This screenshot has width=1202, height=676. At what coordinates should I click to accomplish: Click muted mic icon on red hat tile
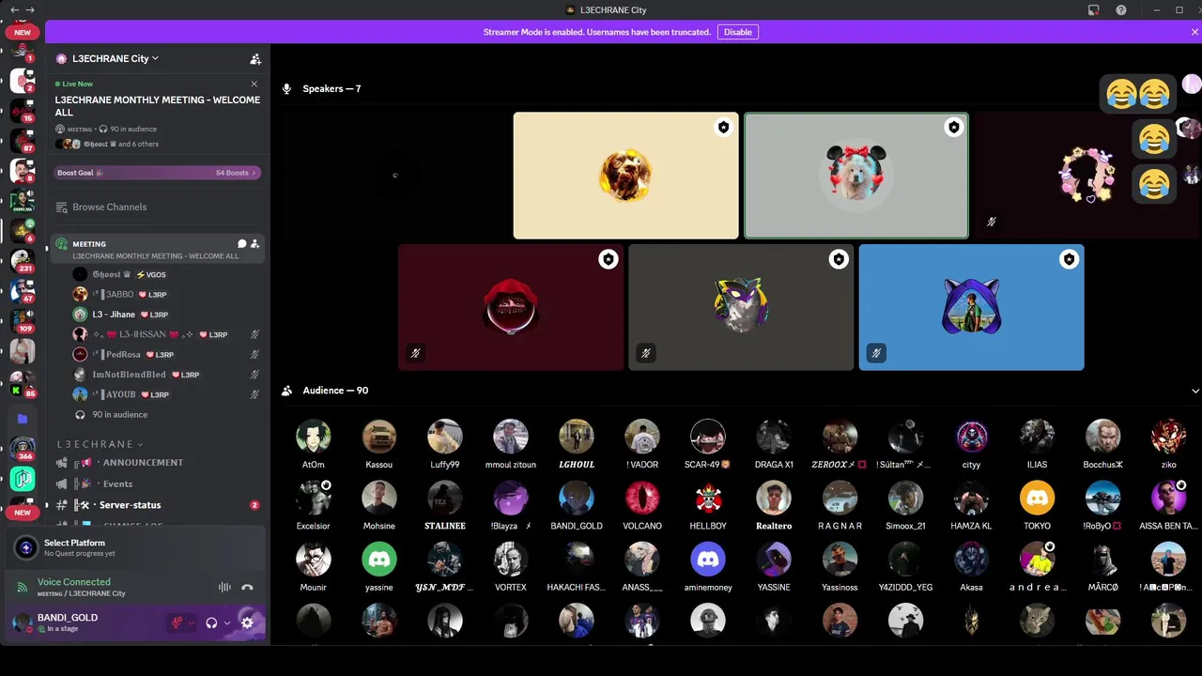click(415, 354)
